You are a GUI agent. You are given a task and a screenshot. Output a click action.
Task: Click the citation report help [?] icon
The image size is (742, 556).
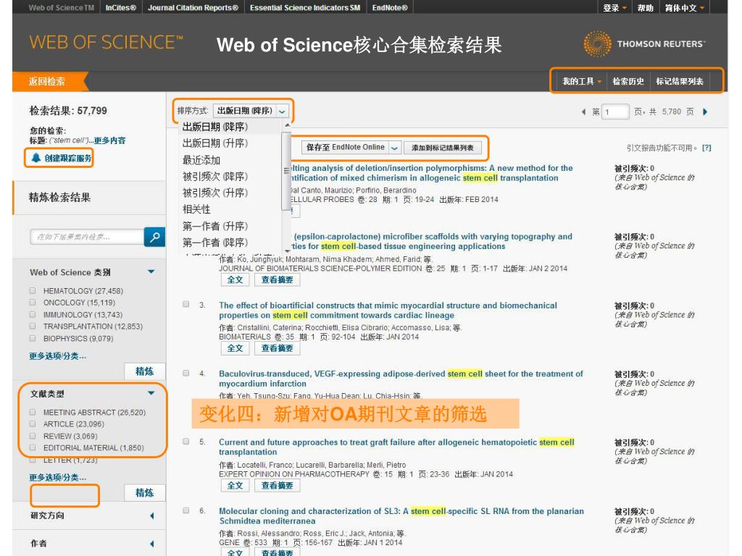tap(706, 148)
